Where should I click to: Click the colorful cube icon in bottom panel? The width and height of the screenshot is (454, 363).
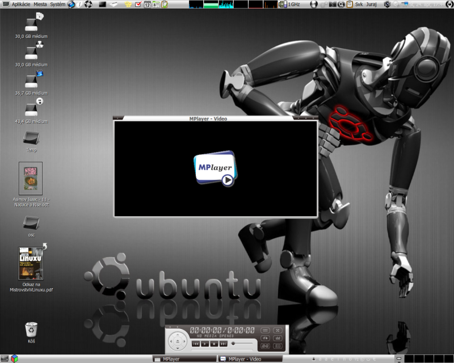coord(15,358)
